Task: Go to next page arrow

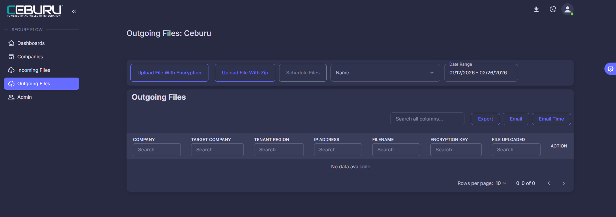Action: point(564,183)
